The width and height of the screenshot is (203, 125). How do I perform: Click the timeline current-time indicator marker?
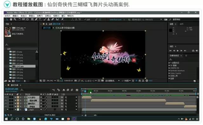(x=85, y=91)
